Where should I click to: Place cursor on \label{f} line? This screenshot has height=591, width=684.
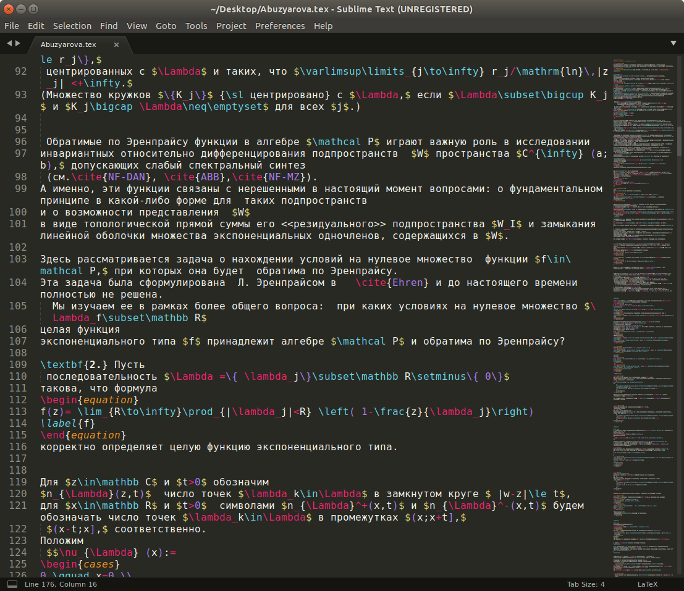[67, 423]
